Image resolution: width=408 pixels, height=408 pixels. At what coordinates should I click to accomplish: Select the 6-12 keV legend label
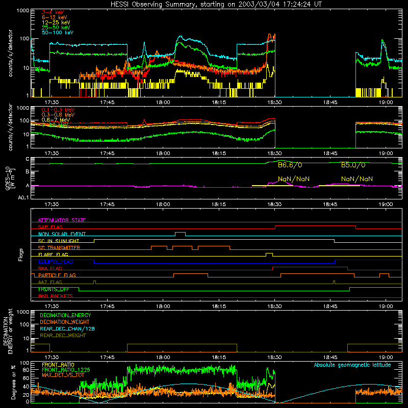[55, 17]
